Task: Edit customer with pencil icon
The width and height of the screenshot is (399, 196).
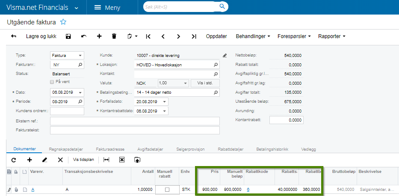Action: tap(225, 56)
